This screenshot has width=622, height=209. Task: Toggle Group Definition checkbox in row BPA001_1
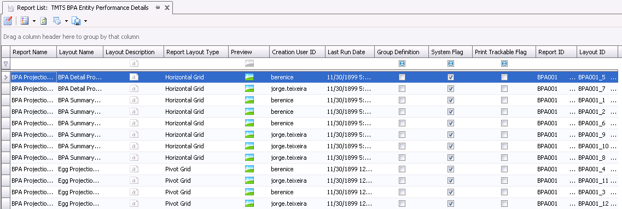pyautogui.click(x=402, y=100)
